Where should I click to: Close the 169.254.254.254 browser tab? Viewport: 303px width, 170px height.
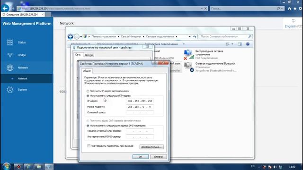click(43, 15)
